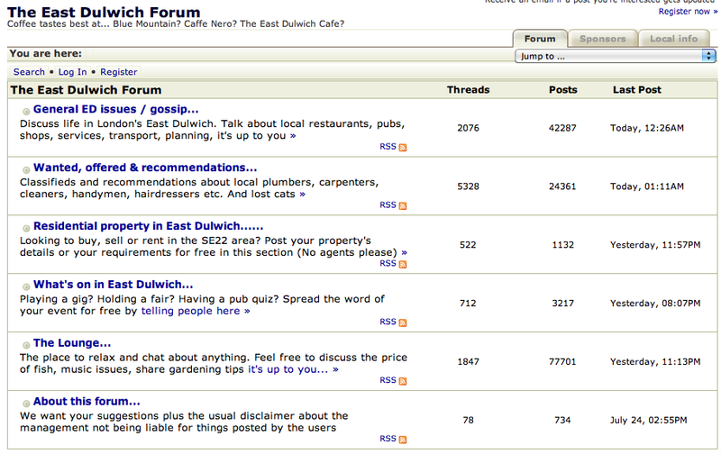721x454 pixels.
Task: Open What's on in East Dulwich forum
Action: coord(114,285)
